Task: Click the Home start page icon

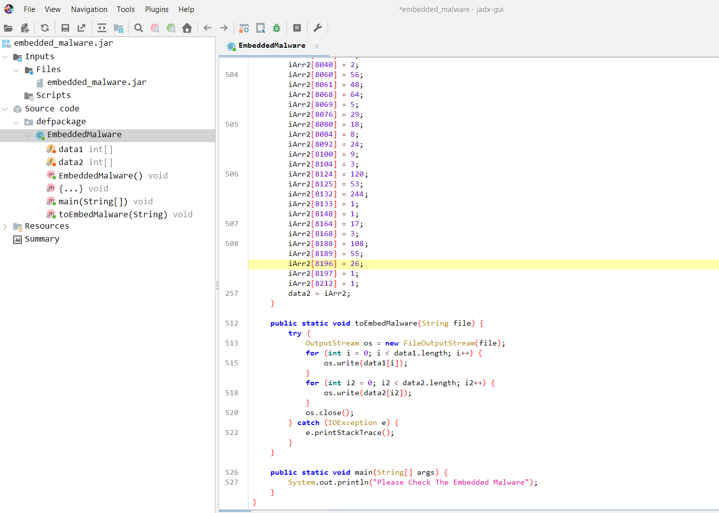Action: [x=187, y=28]
